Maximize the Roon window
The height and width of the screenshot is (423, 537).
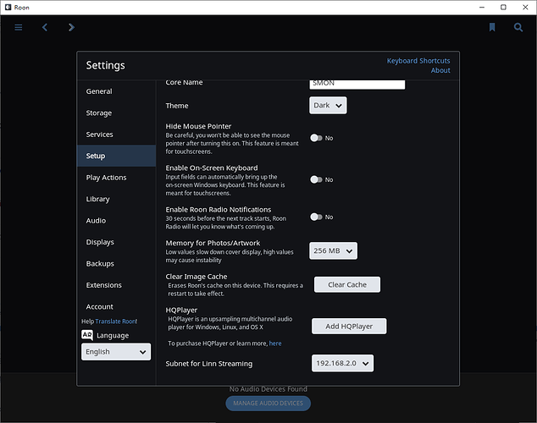(503, 7)
